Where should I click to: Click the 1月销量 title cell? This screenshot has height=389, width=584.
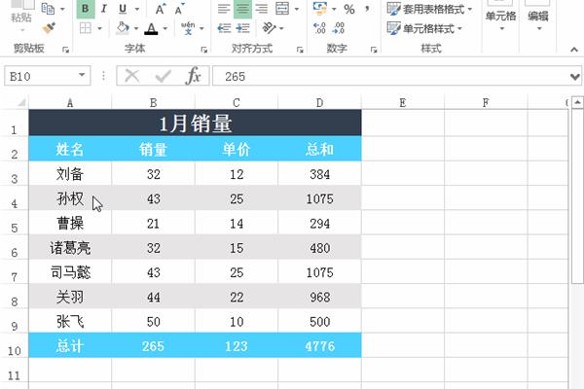pos(196,124)
